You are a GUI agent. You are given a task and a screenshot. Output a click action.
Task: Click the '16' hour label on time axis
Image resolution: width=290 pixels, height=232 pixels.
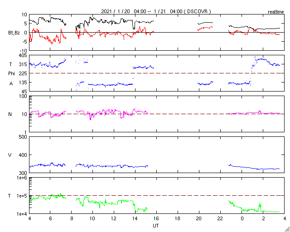point(156,218)
